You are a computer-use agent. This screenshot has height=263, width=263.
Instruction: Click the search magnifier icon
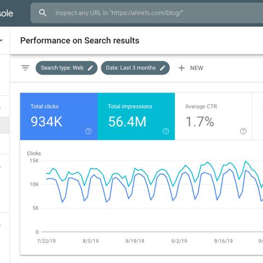pos(43,13)
